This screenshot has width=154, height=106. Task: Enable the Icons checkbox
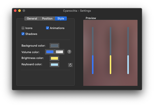(x=23, y=28)
